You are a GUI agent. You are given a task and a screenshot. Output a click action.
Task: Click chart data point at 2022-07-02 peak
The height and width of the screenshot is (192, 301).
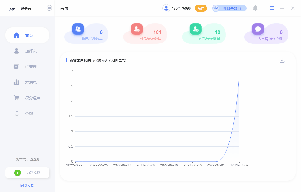pos(239,71)
